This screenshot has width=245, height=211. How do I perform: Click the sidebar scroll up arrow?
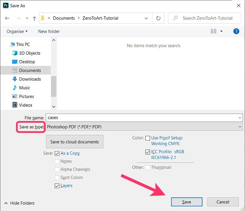(x=54, y=40)
